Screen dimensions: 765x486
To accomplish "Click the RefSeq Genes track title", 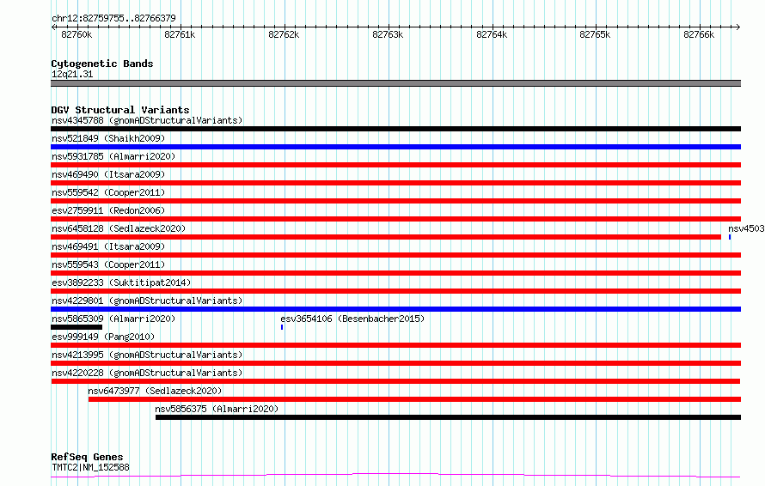I will point(87,457).
